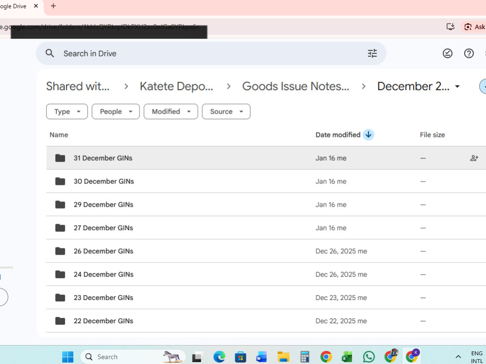Screen dimensions: 486x364
Task: Click folder icon of 27 December GINs
Action: tap(60, 228)
